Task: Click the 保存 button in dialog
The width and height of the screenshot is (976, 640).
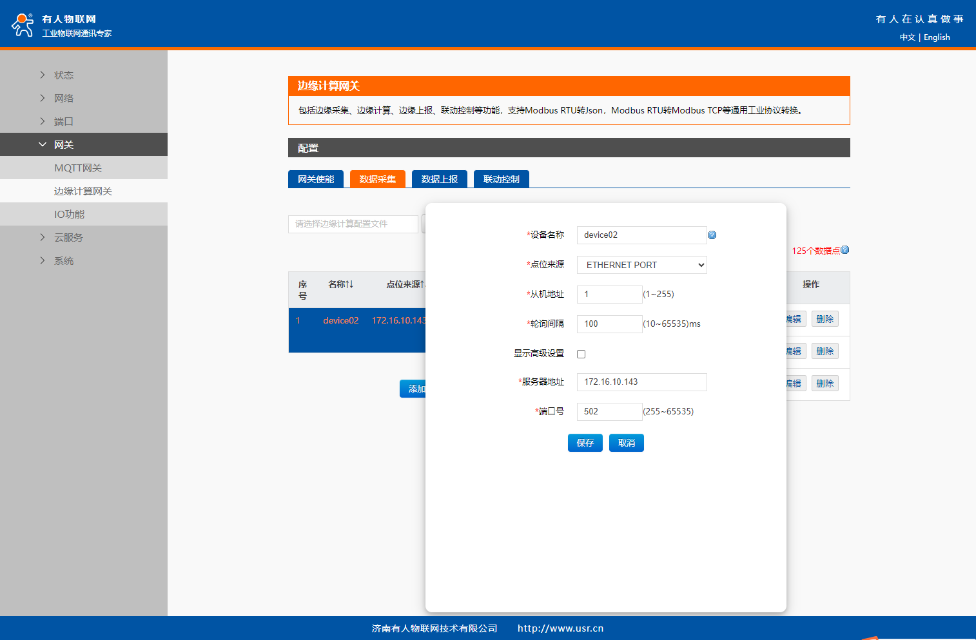Action: [x=585, y=443]
